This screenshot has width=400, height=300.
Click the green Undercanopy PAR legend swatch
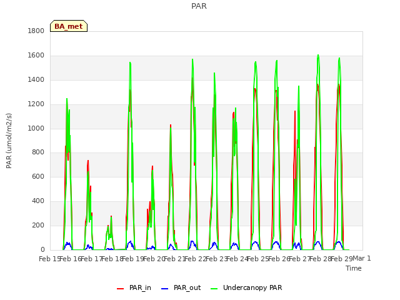pyautogui.click(x=214, y=289)
